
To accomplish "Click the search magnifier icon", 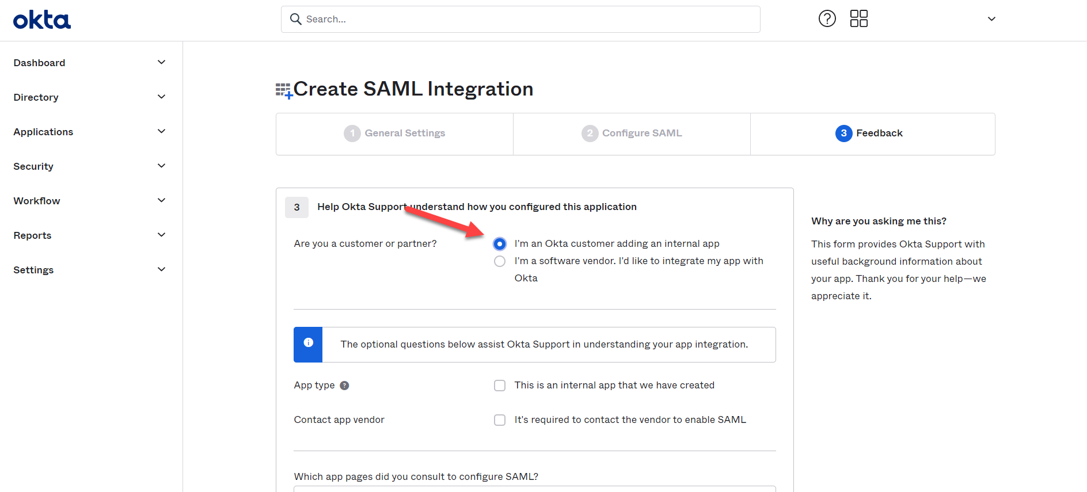I will pyautogui.click(x=296, y=19).
